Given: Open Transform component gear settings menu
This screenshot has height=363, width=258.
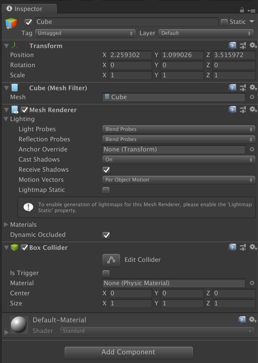Looking at the screenshot, I should 253,46.
